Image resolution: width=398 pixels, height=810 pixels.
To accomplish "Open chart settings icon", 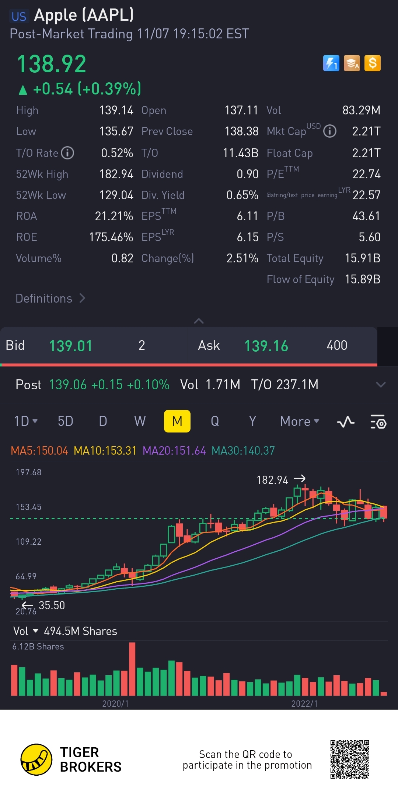I will [x=378, y=421].
